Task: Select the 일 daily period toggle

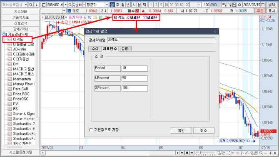Action: click(112, 5)
